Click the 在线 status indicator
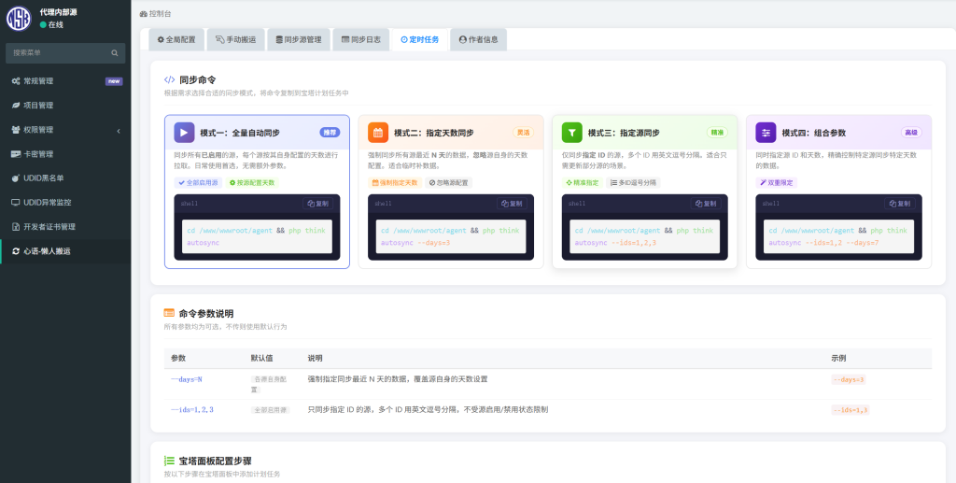956x483 pixels. tap(52, 25)
